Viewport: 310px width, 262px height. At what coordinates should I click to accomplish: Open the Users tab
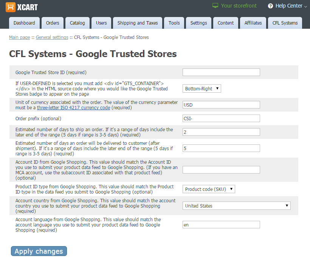pos(101,23)
